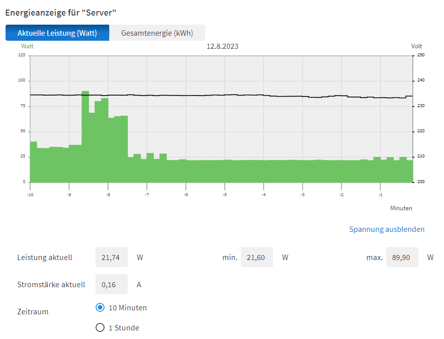Screen dimensions: 444x339
Task: Click the green Watt axis label
Action: pos(27,46)
